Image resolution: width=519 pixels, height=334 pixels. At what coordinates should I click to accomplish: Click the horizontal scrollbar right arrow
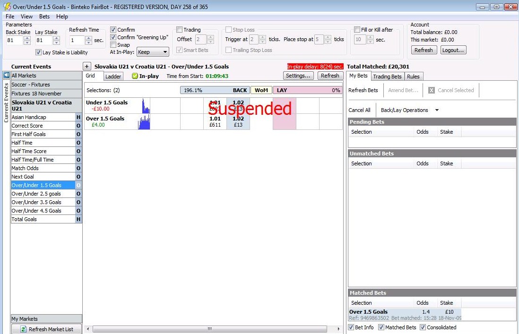pyautogui.click(x=338, y=329)
